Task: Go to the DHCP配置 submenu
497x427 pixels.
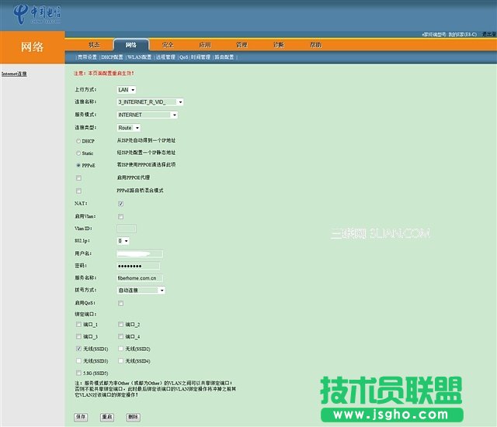Action: click(113, 57)
